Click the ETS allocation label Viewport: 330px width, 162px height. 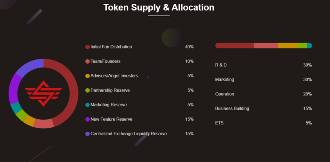tap(219, 123)
